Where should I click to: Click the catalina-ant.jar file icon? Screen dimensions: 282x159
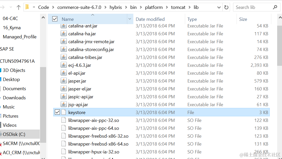coord(64,26)
